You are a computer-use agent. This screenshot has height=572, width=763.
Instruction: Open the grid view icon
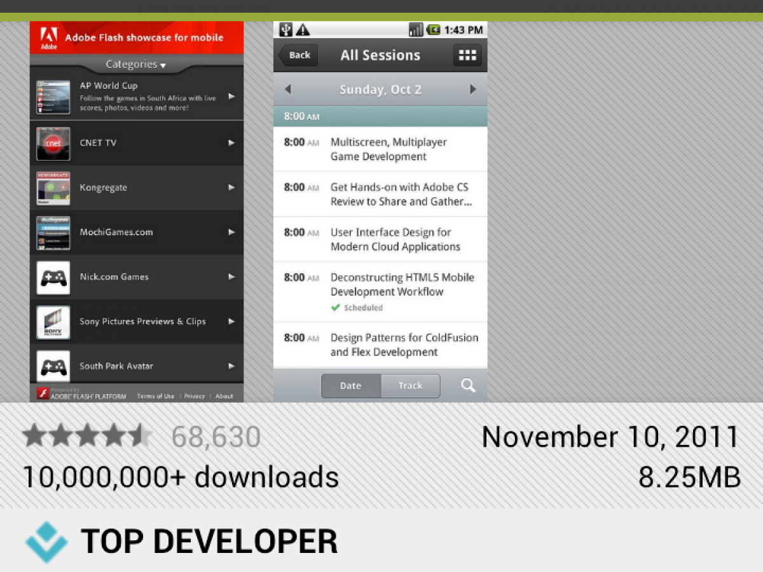467,55
